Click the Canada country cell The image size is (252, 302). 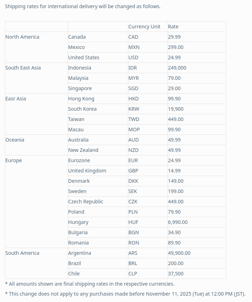(77, 37)
